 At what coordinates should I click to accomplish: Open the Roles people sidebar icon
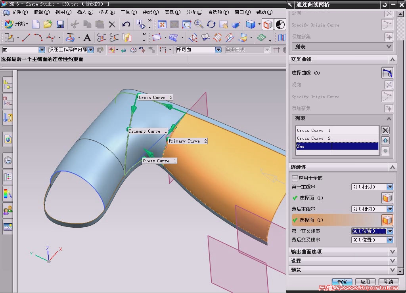tap(8, 210)
